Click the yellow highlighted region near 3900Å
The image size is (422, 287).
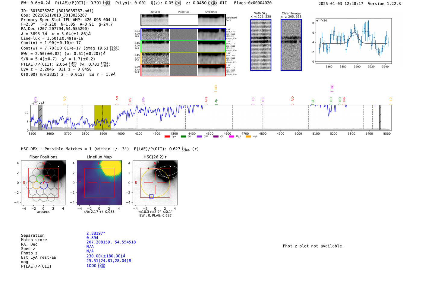point(102,117)
